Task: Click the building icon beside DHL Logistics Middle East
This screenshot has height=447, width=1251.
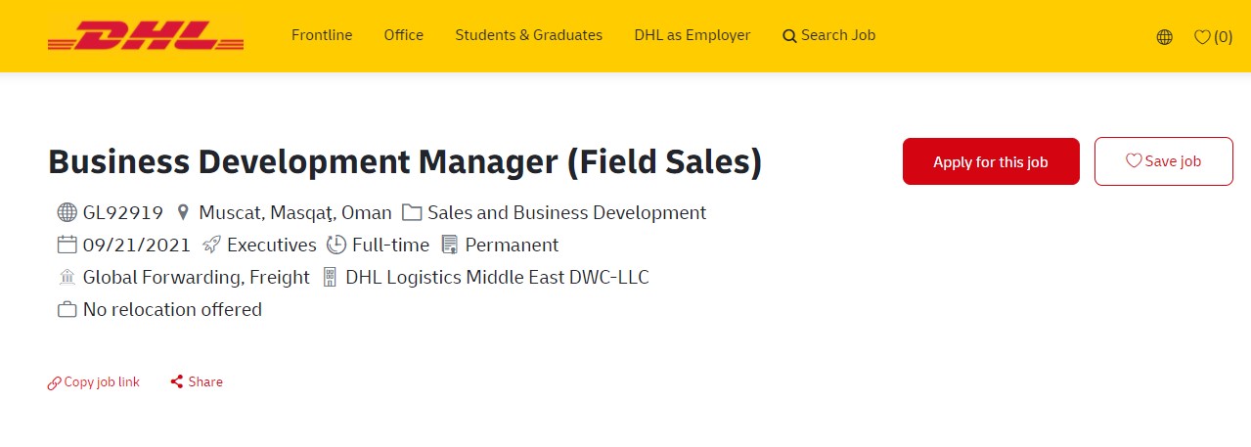Action: click(329, 277)
